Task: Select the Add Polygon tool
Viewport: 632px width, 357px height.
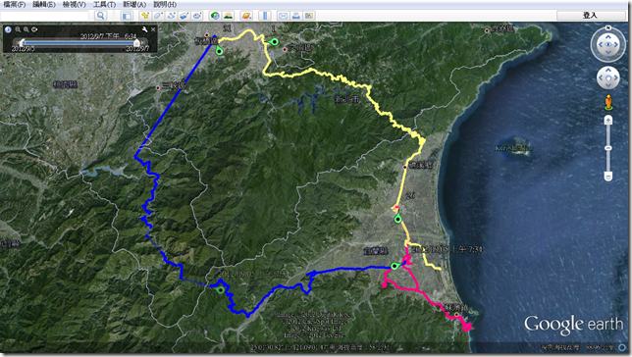Action: (158, 16)
